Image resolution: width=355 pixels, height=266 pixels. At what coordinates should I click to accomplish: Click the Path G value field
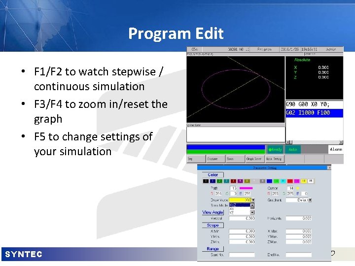(233, 194)
